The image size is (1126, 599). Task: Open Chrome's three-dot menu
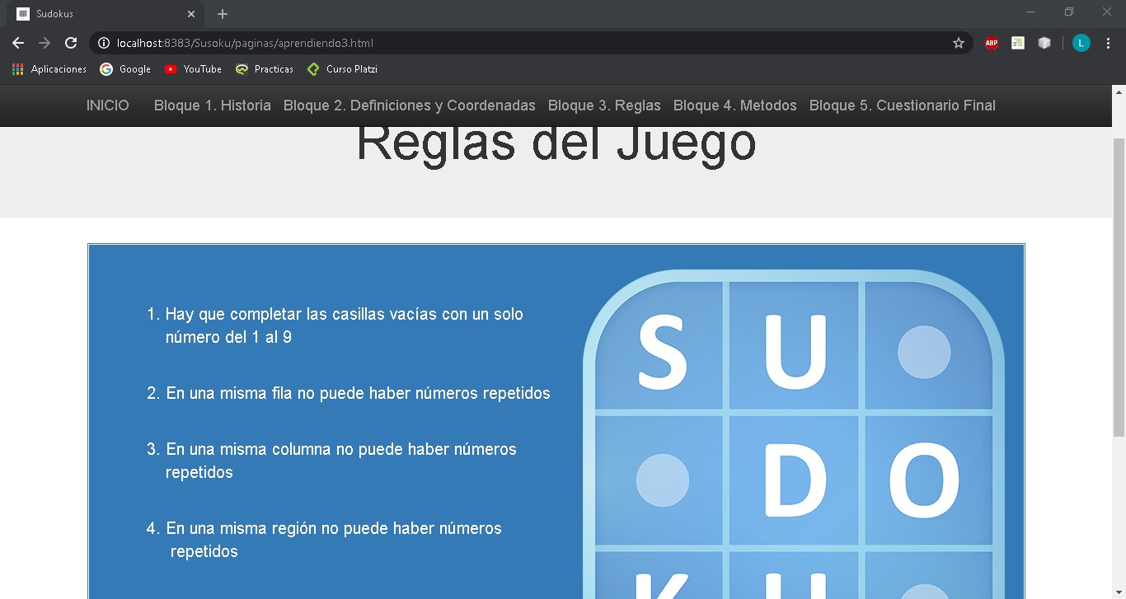1107,43
